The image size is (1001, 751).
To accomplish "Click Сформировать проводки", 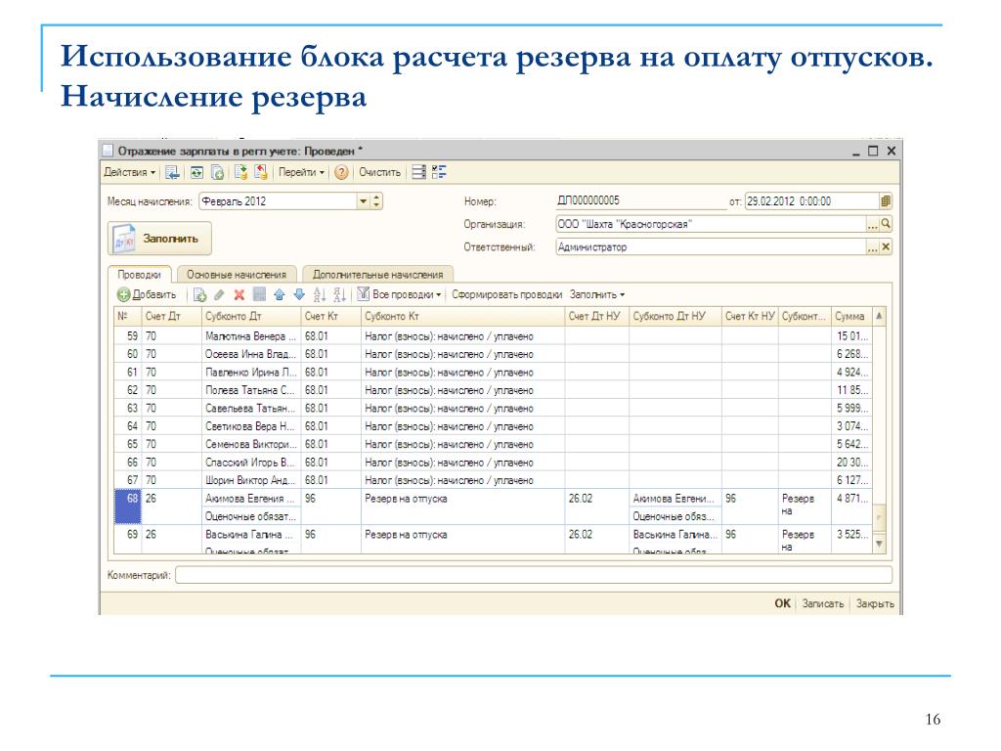I will (507, 295).
